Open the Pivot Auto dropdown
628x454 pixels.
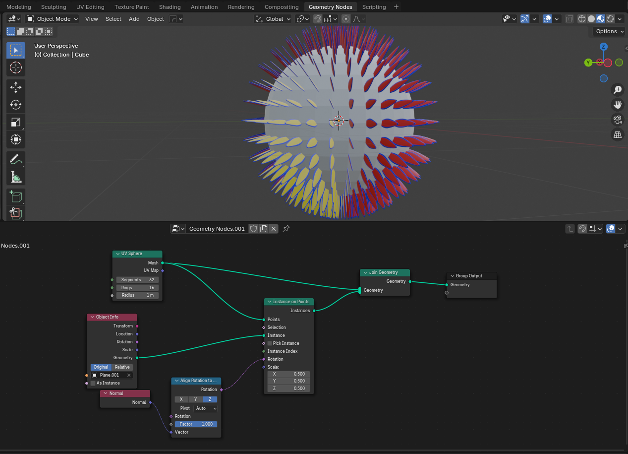pos(206,408)
